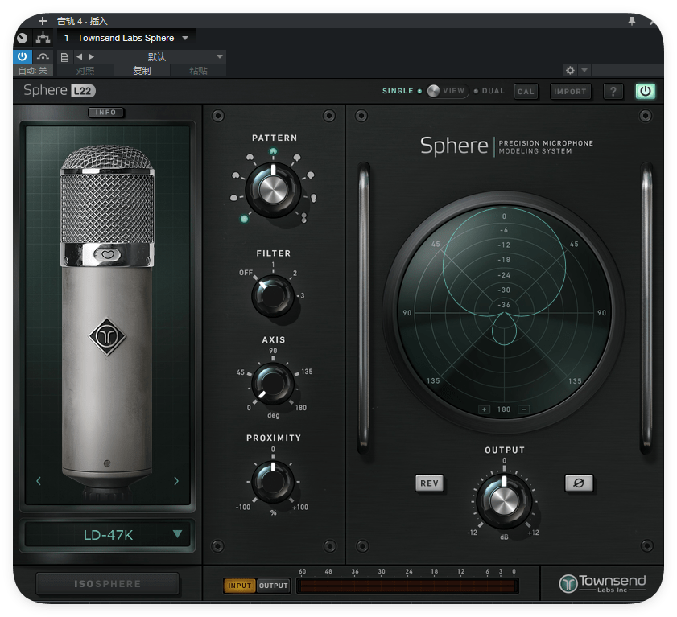The image size is (677, 617).
Task: Open the preset file document icon
Action: tap(64, 57)
